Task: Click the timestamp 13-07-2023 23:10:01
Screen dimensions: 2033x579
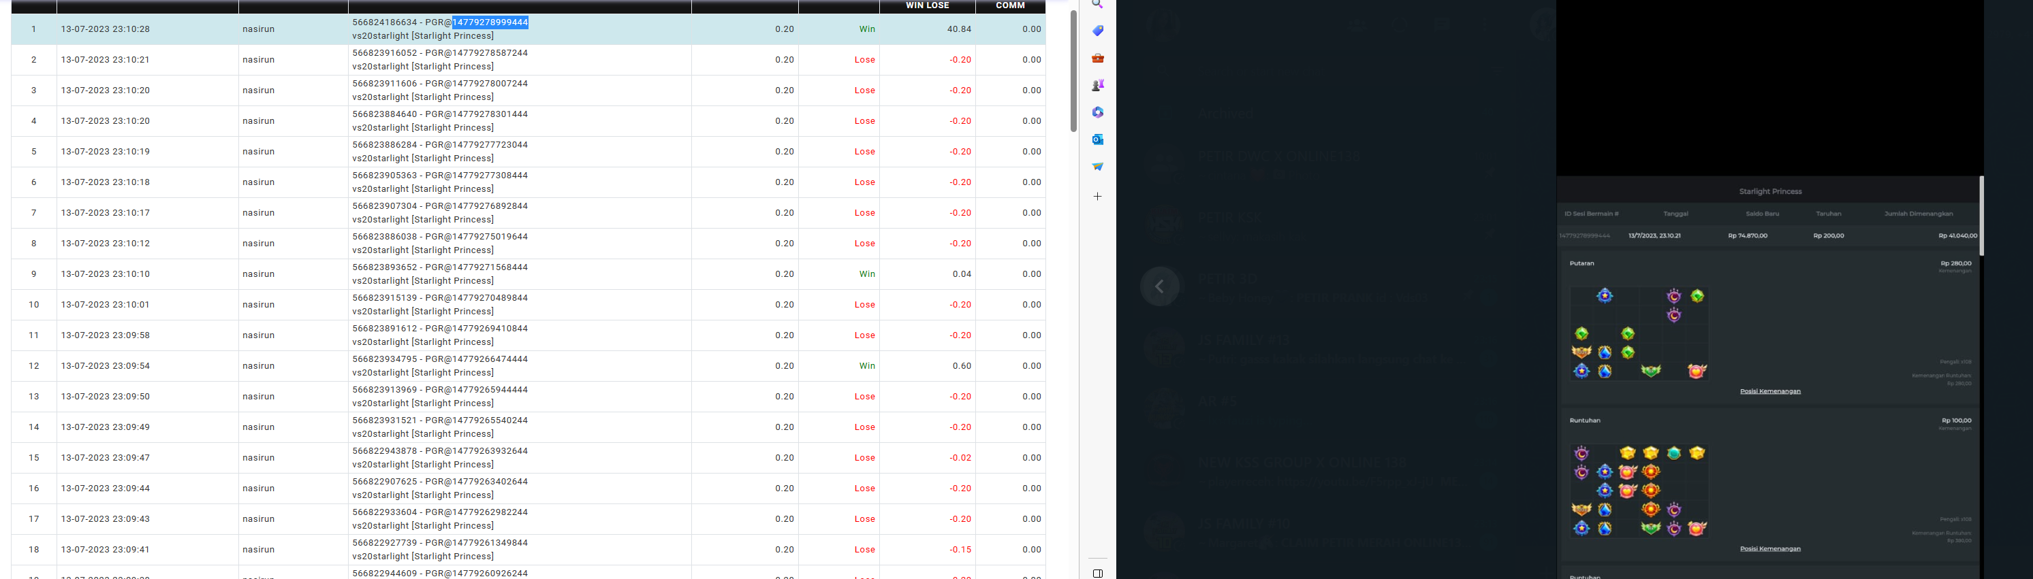Action: point(105,305)
